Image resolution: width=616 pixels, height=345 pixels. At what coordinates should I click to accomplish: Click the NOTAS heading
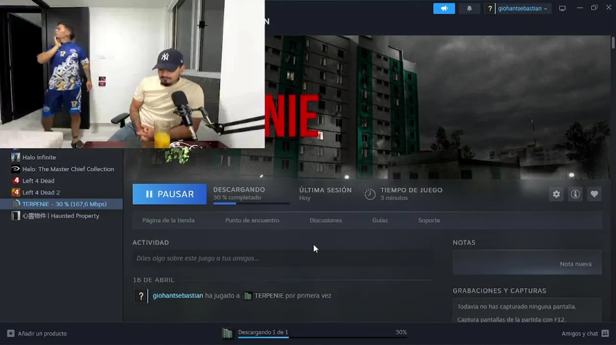click(464, 243)
